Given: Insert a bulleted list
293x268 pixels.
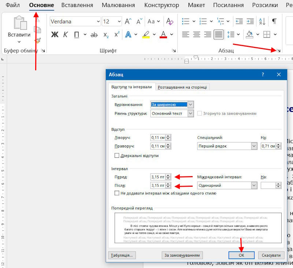Looking at the screenshot, I should pos(186,21).
